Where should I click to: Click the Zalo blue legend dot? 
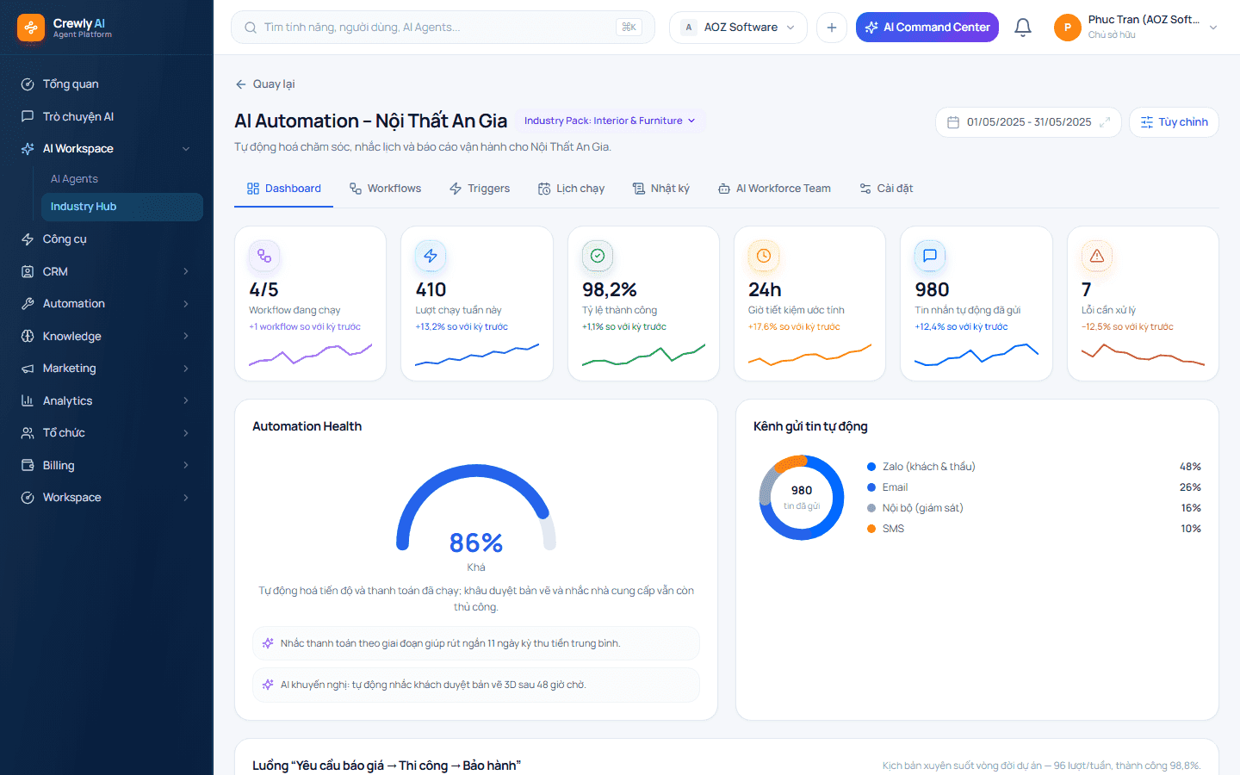[x=871, y=467]
